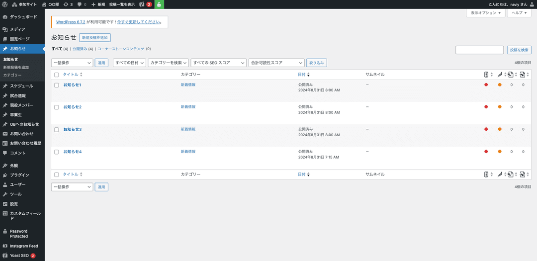
Task: Open 設定 in the sidebar
Action: [x=22, y=204]
